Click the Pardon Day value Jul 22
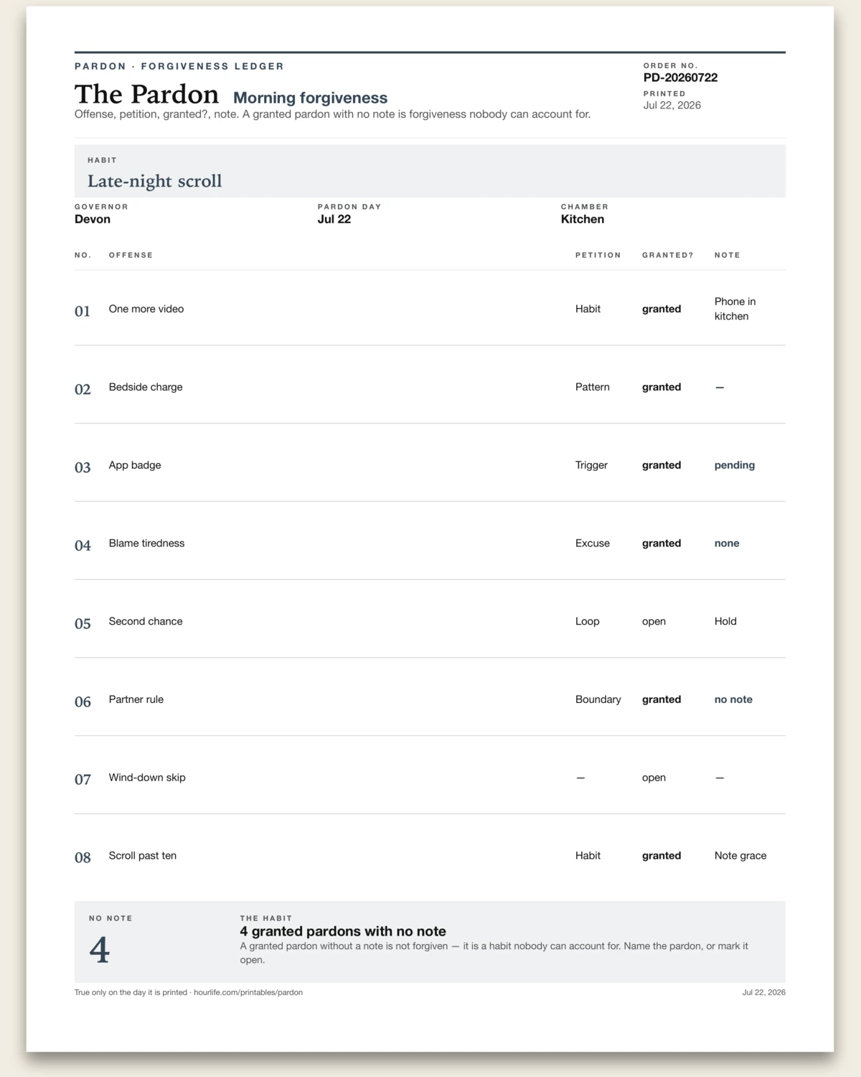The height and width of the screenshot is (1077, 861). click(334, 219)
